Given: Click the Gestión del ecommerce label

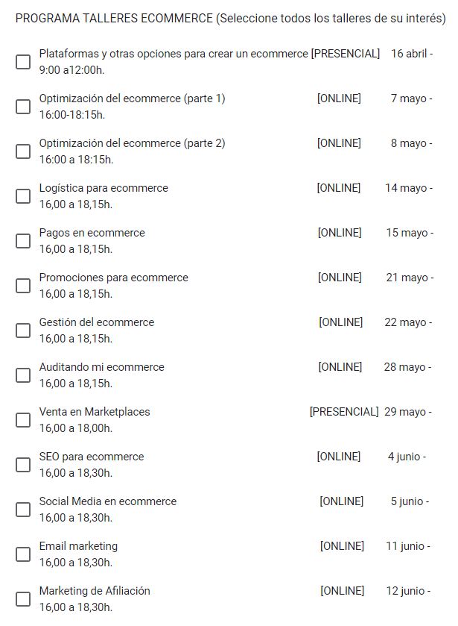Looking at the screenshot, I should point(97,322).
